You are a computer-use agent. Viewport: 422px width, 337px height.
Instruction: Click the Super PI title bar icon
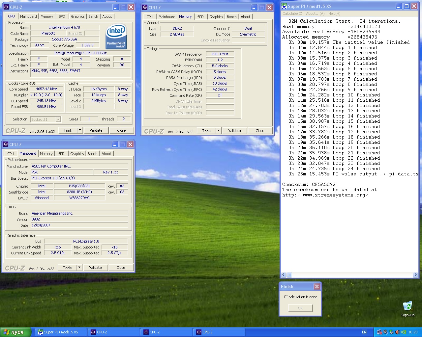(x=284, y=6)
